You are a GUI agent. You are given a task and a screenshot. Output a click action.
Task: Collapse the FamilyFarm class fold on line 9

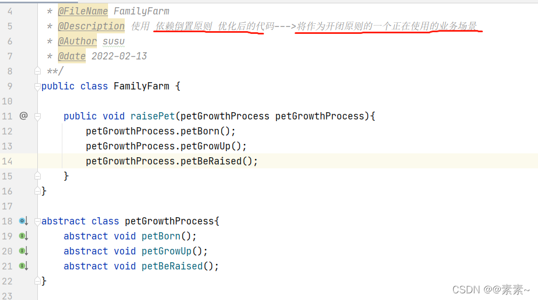coord(38,87)
